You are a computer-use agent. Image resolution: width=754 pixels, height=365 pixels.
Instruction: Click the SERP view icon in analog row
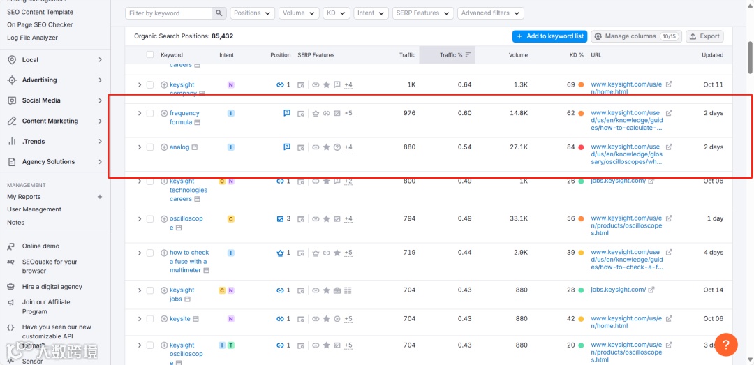pos(301,148)
